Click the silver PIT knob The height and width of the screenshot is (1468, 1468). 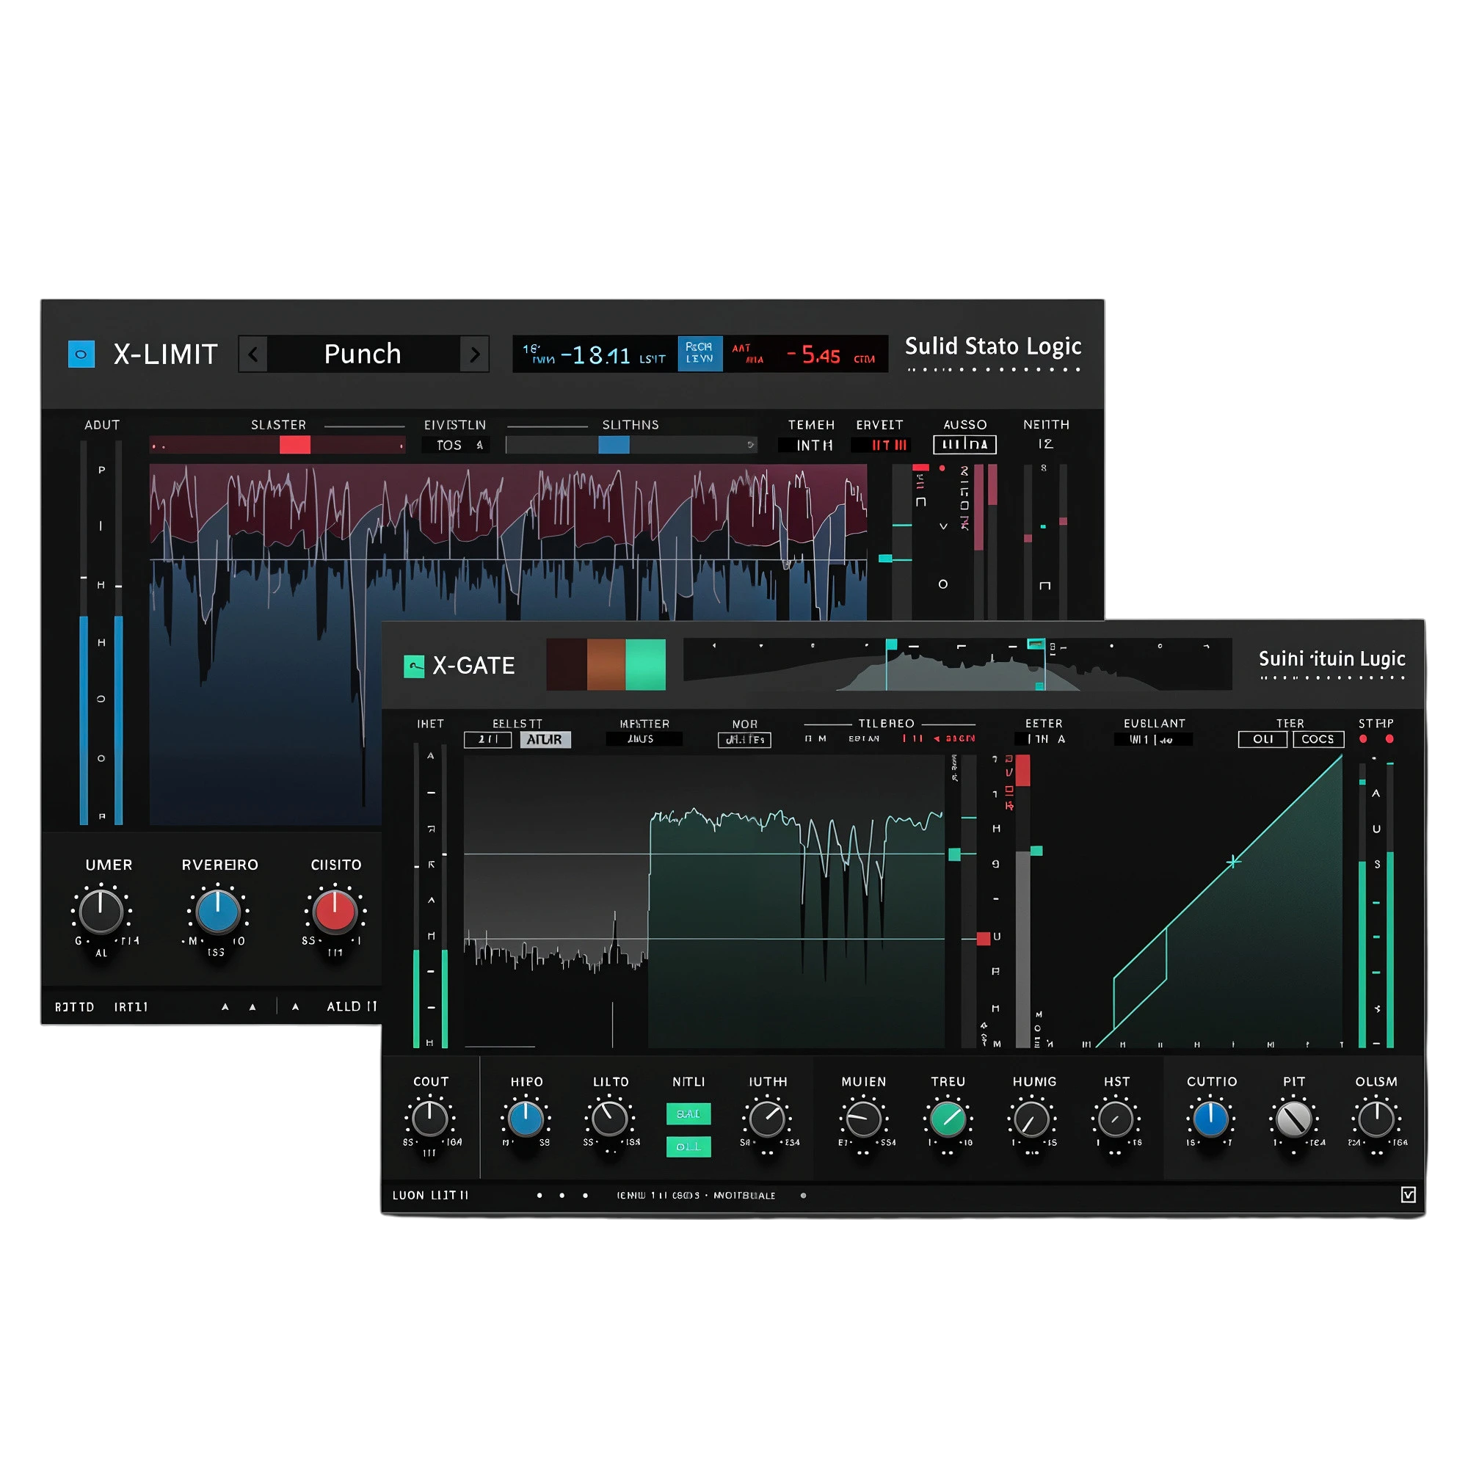(x=1294, y=1119)
